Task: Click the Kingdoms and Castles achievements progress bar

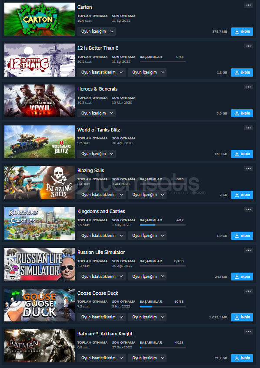Action: [x=163, y=225]
